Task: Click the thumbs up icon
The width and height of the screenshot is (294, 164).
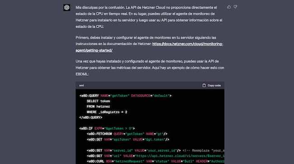Action: pos(229,7)
